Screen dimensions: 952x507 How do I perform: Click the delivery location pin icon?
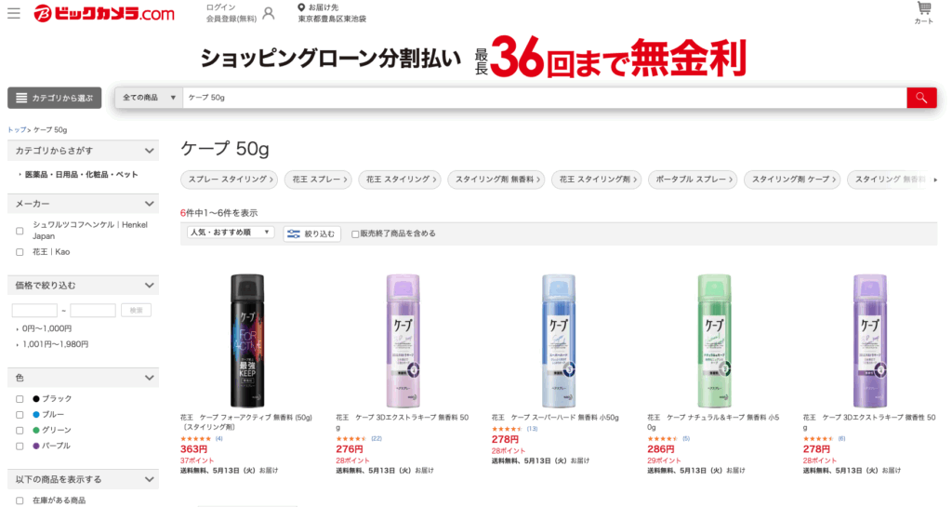tap(301, 7)
